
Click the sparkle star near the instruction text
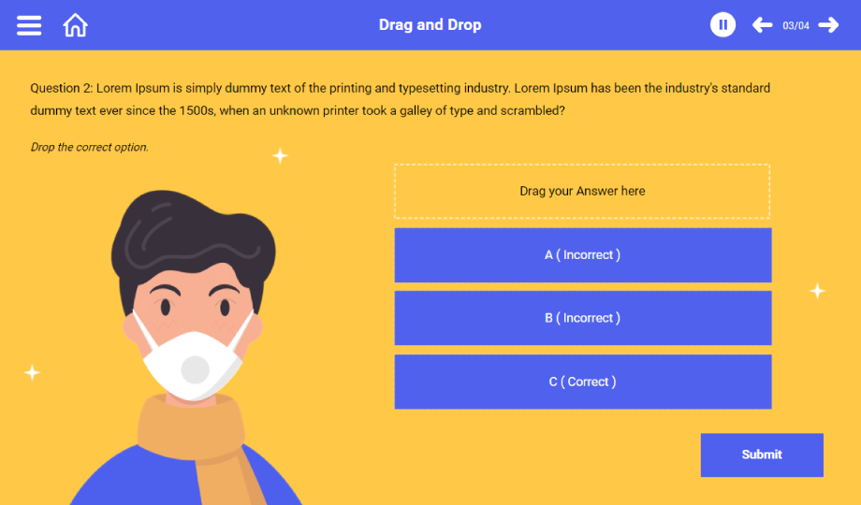pos(280,156)
